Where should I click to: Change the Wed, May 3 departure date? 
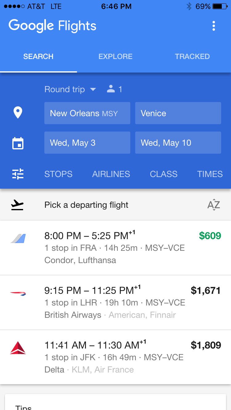(x=87, y=143)
